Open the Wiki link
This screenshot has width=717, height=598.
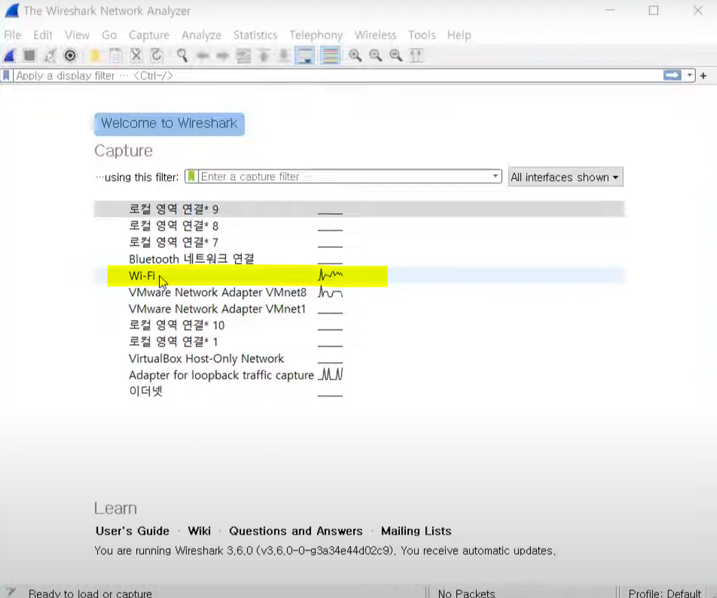click(199, 531)
